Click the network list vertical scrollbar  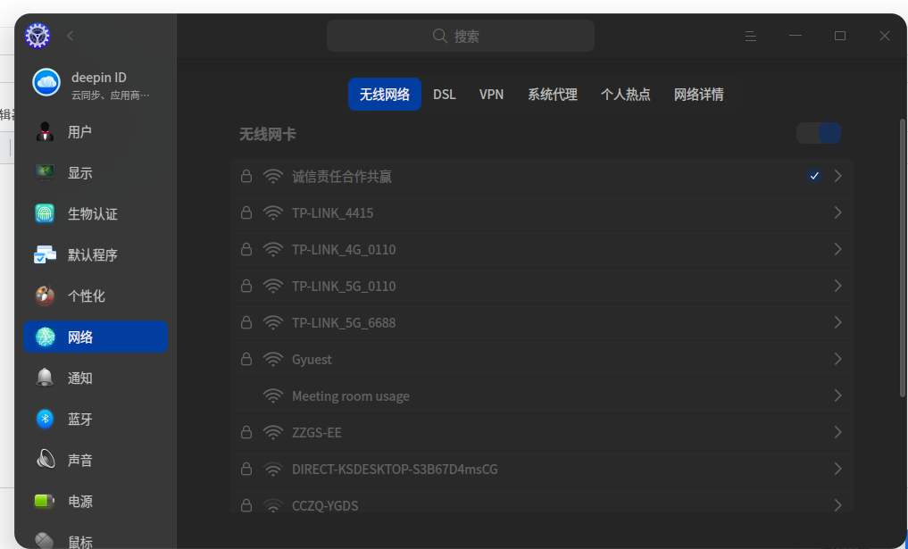point(903,258)
